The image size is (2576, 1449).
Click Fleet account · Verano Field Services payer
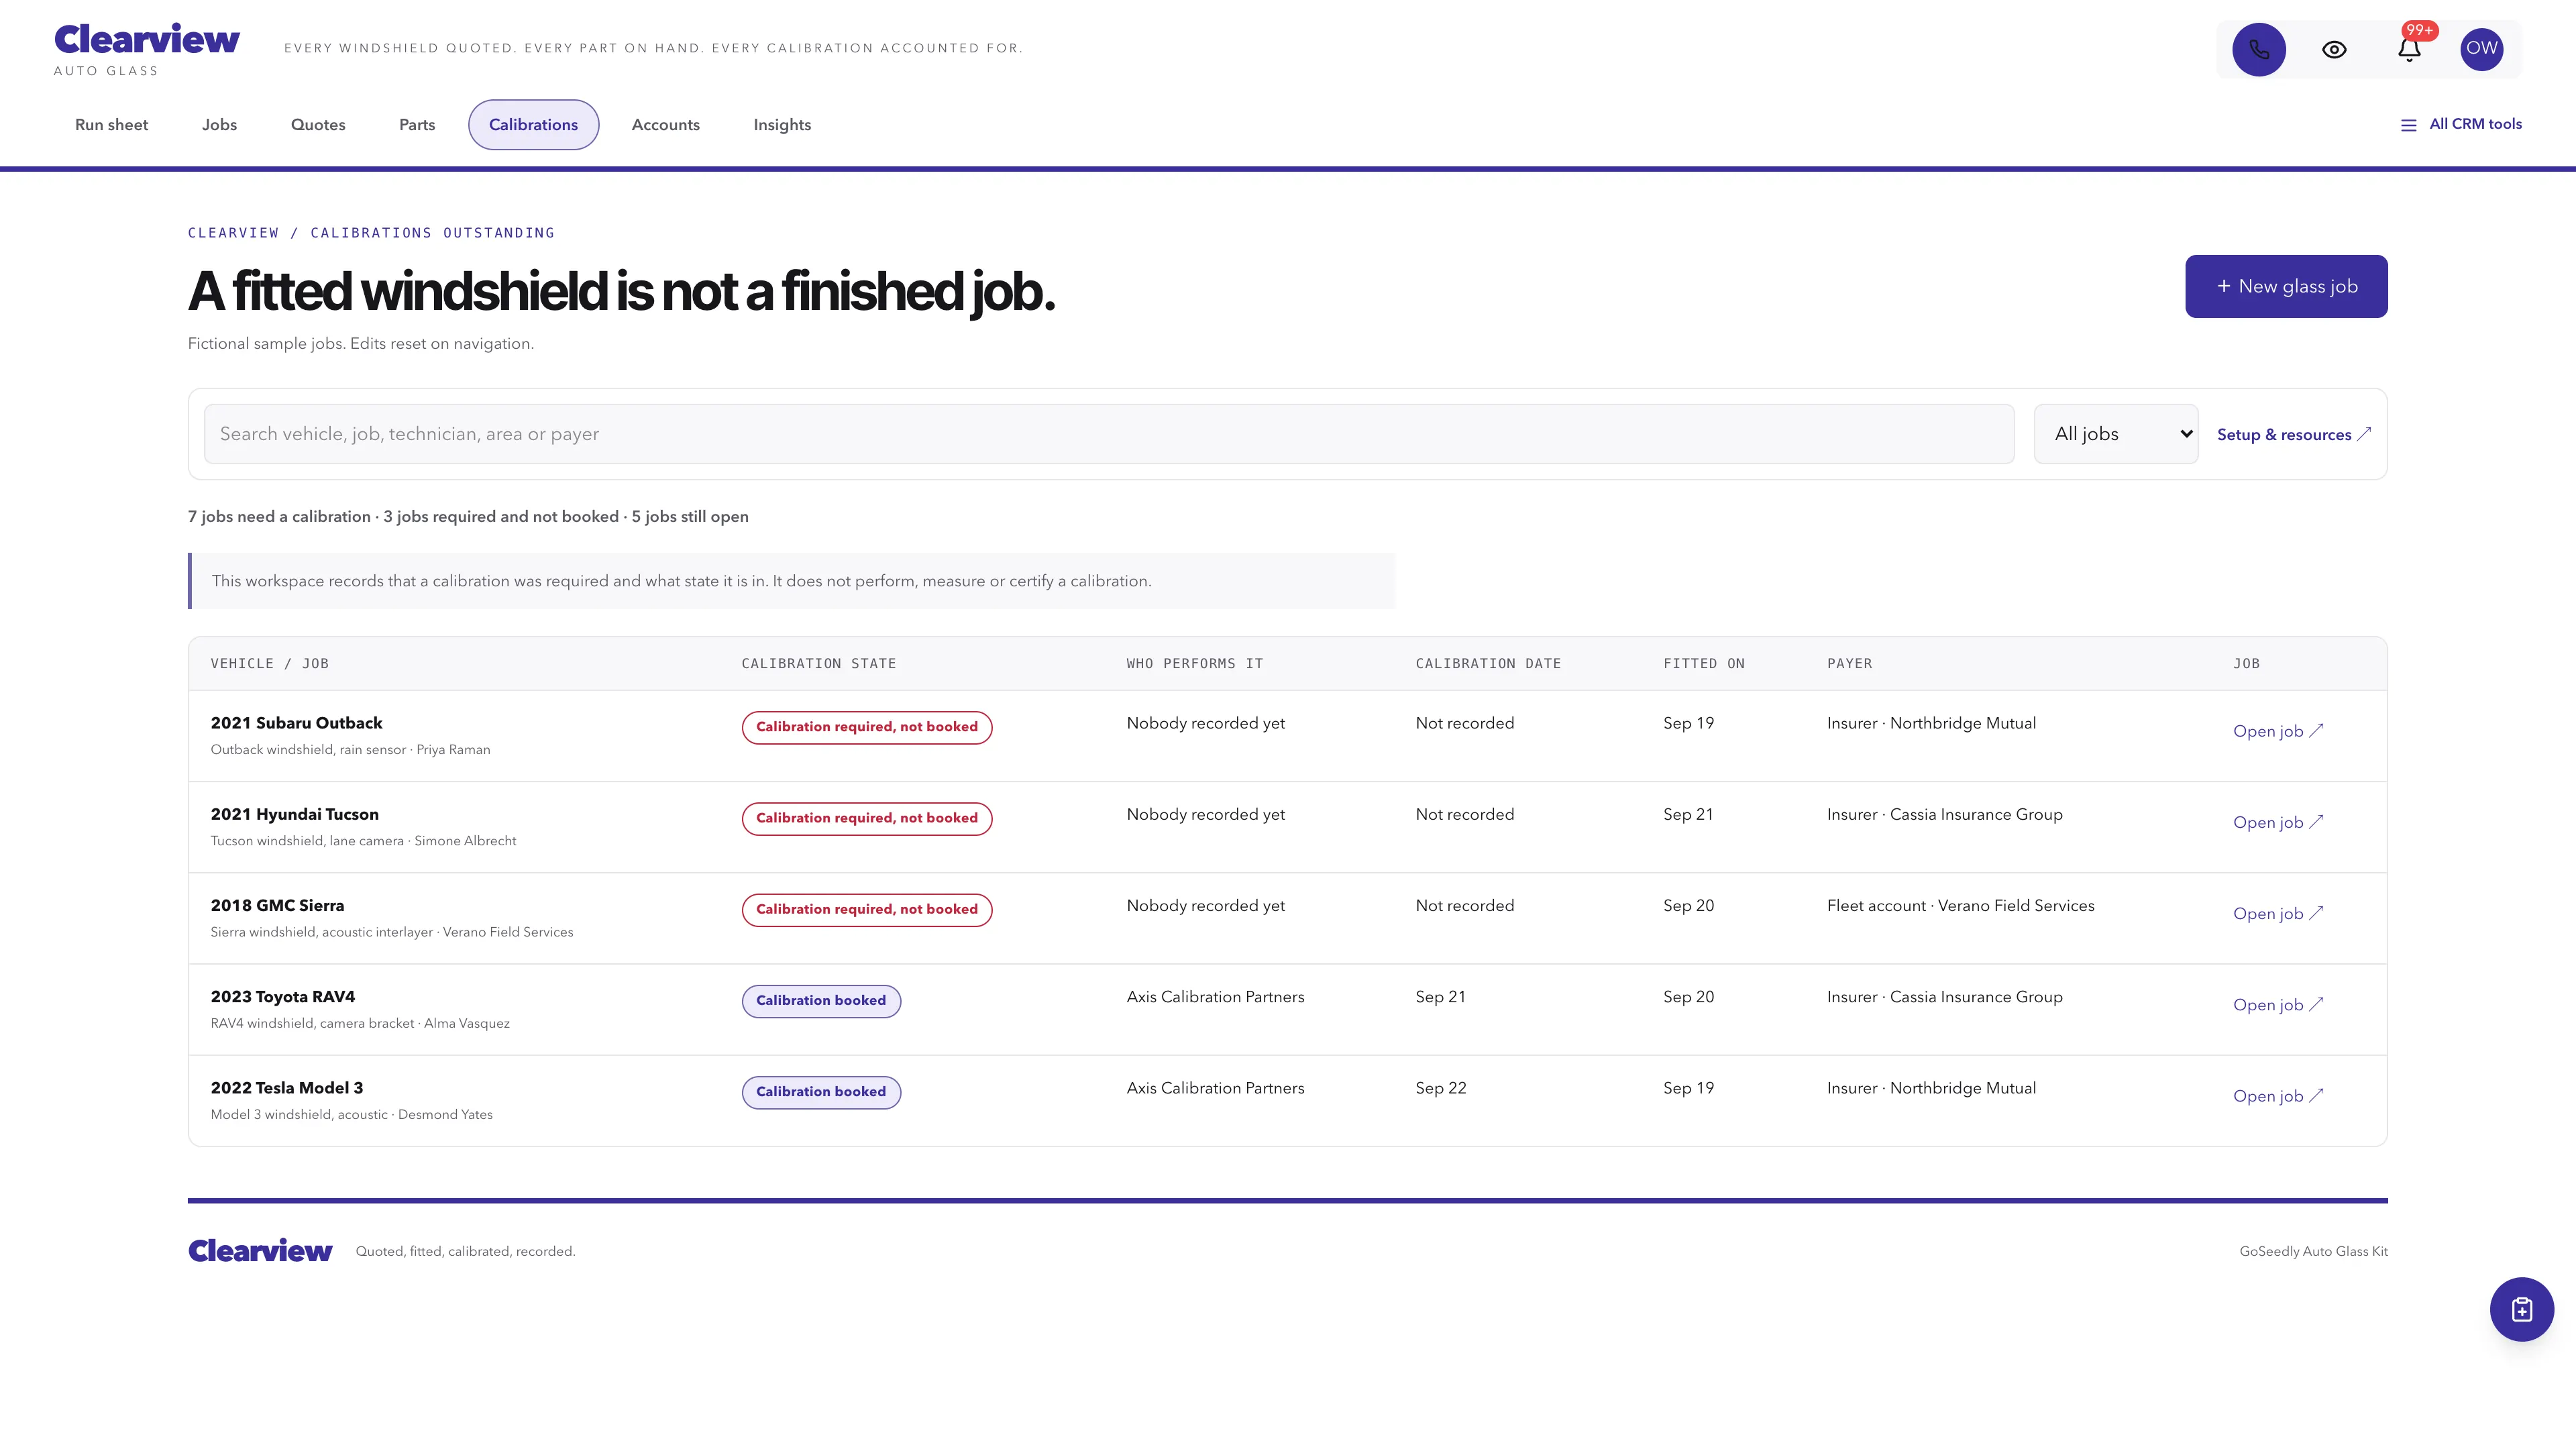tap(1960, 905)
